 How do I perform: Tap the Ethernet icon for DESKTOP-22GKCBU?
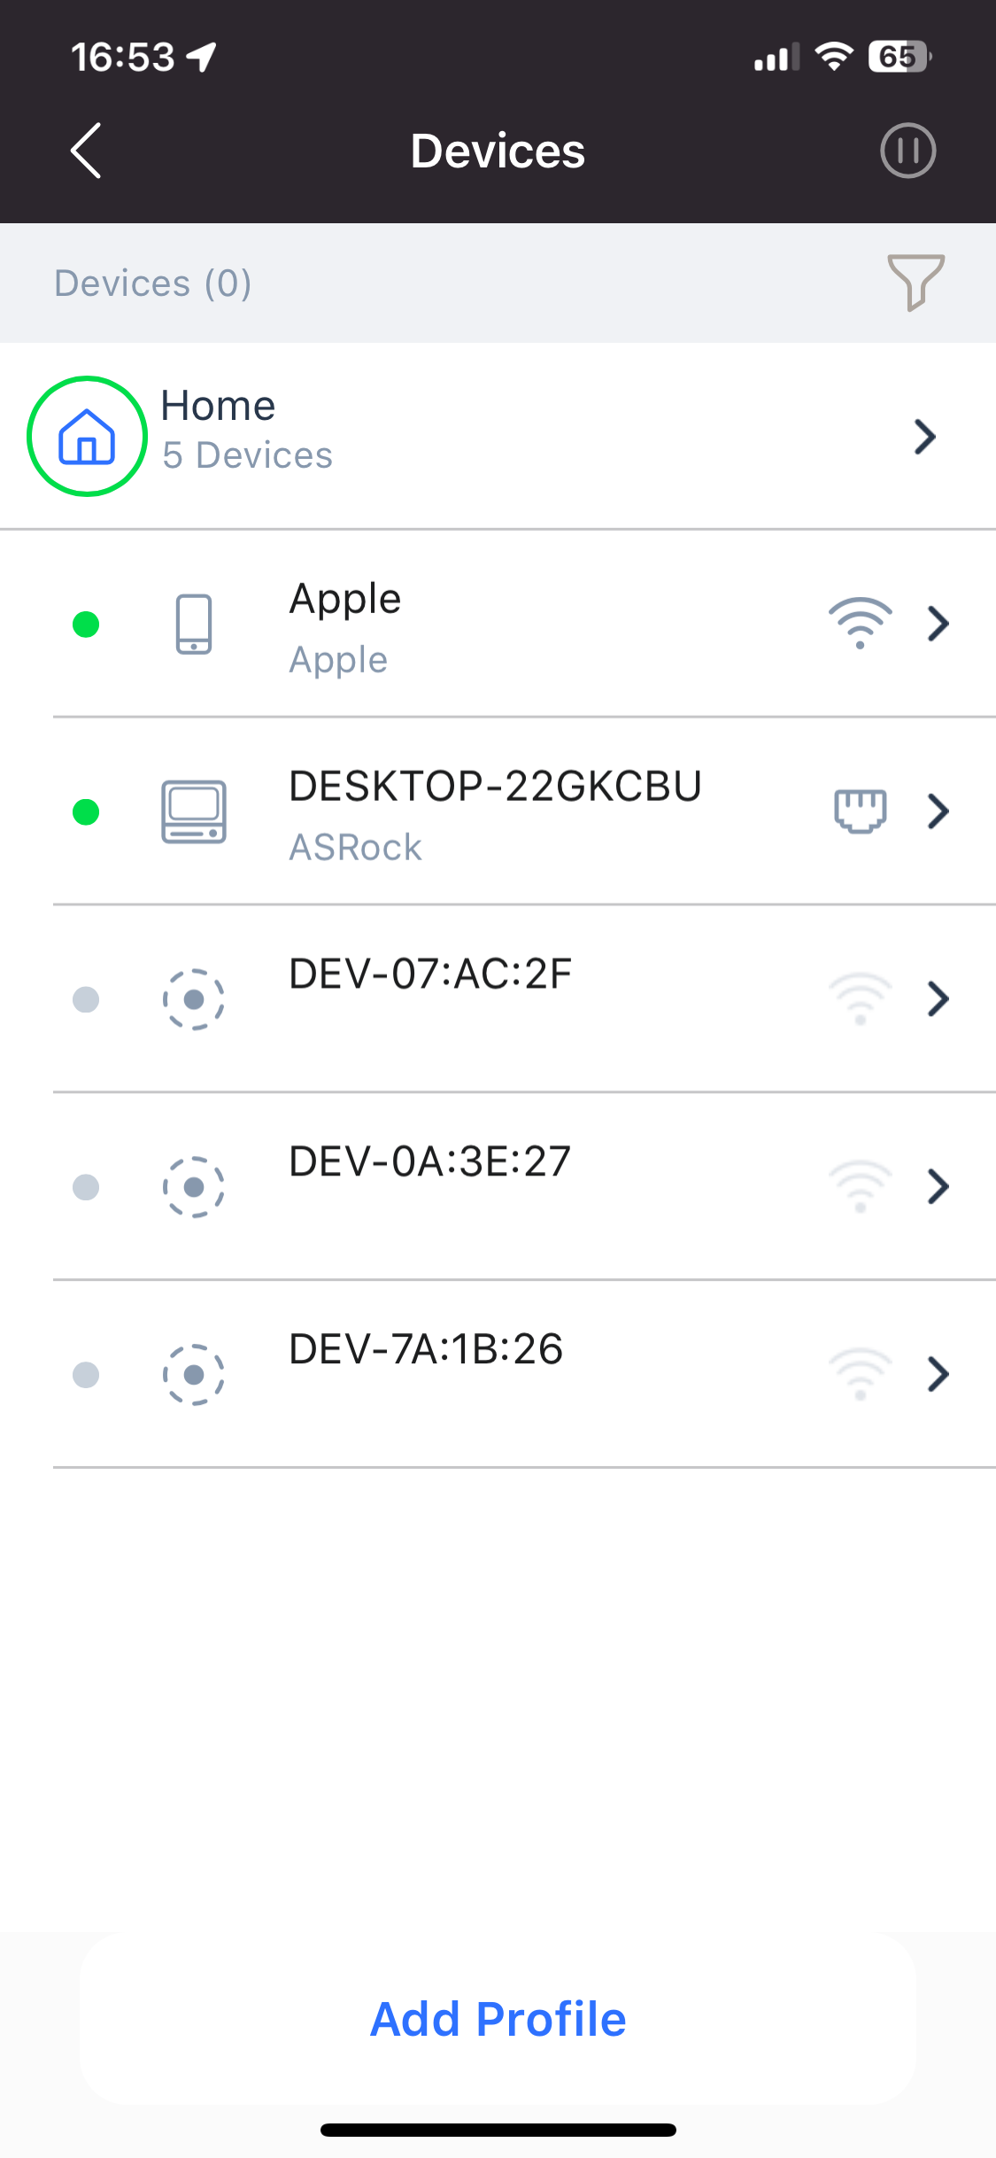point(860,811)
